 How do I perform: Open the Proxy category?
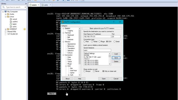(69, 59)
